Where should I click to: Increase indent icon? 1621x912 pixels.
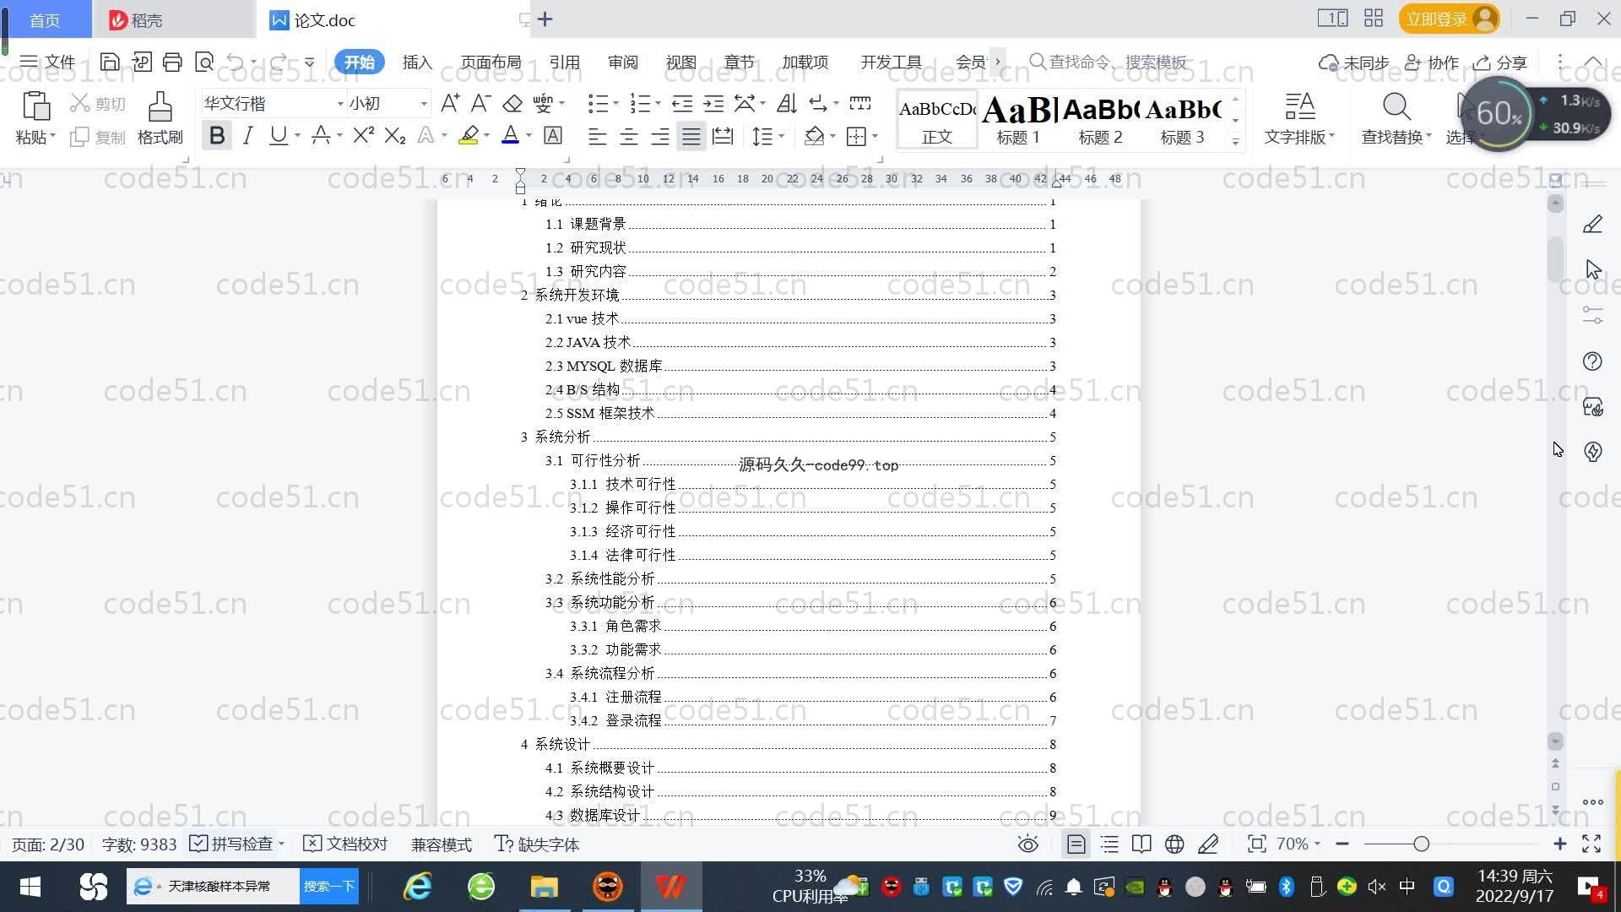[713, 103]
